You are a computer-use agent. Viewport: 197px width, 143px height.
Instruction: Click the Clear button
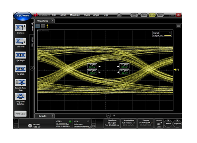(x=160, y=15)
